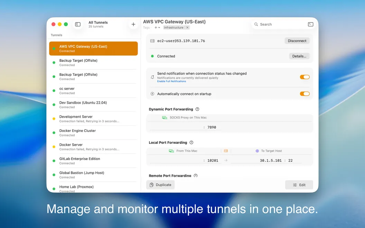Toggle Automatically connect on startup switch

coord(305,94)
